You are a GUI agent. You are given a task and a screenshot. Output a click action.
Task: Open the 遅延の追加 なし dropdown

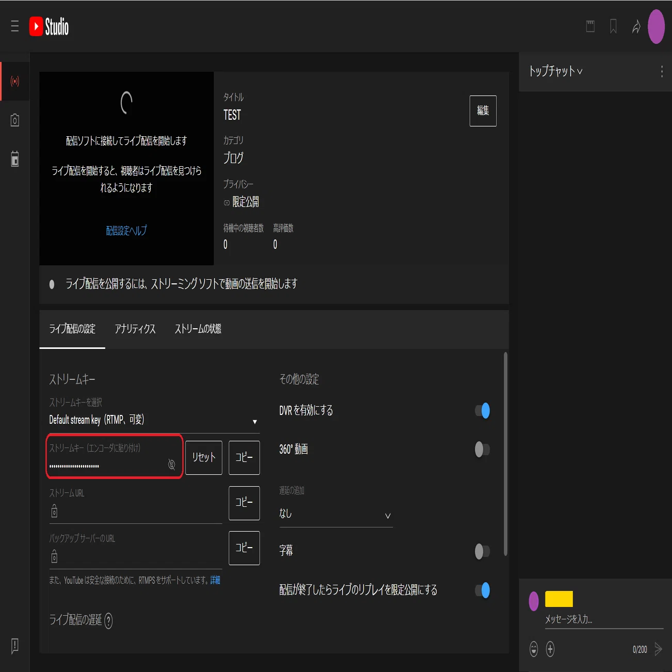335,514
